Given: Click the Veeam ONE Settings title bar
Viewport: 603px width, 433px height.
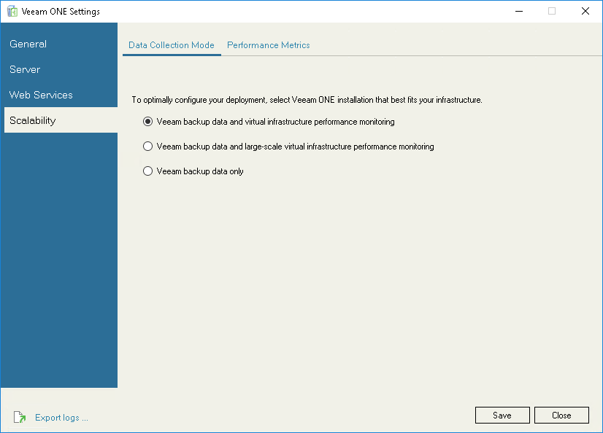Looking at the screenshot, I should pos(292,11).
